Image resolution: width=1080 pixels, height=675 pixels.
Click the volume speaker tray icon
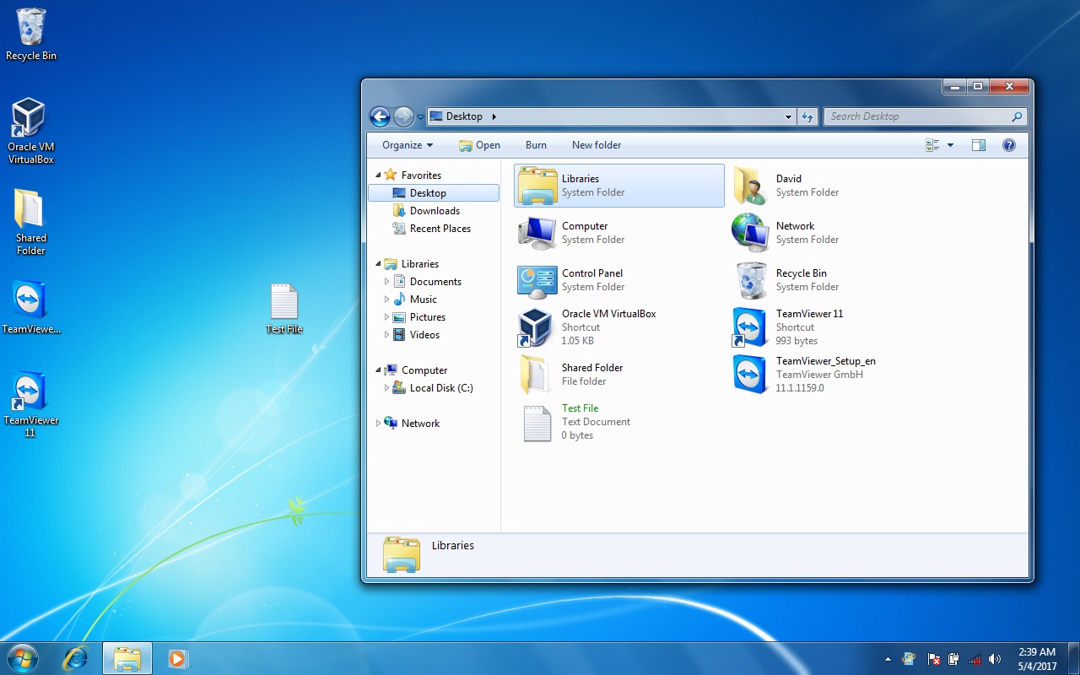(x=995, y=659)
